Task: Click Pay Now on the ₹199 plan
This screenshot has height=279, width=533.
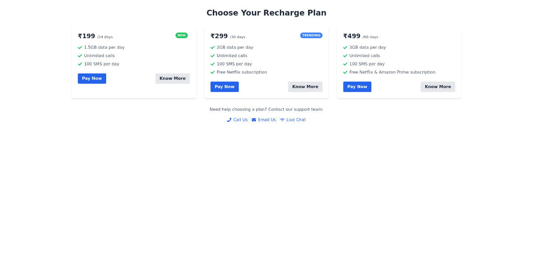Action: pos(92,78)
